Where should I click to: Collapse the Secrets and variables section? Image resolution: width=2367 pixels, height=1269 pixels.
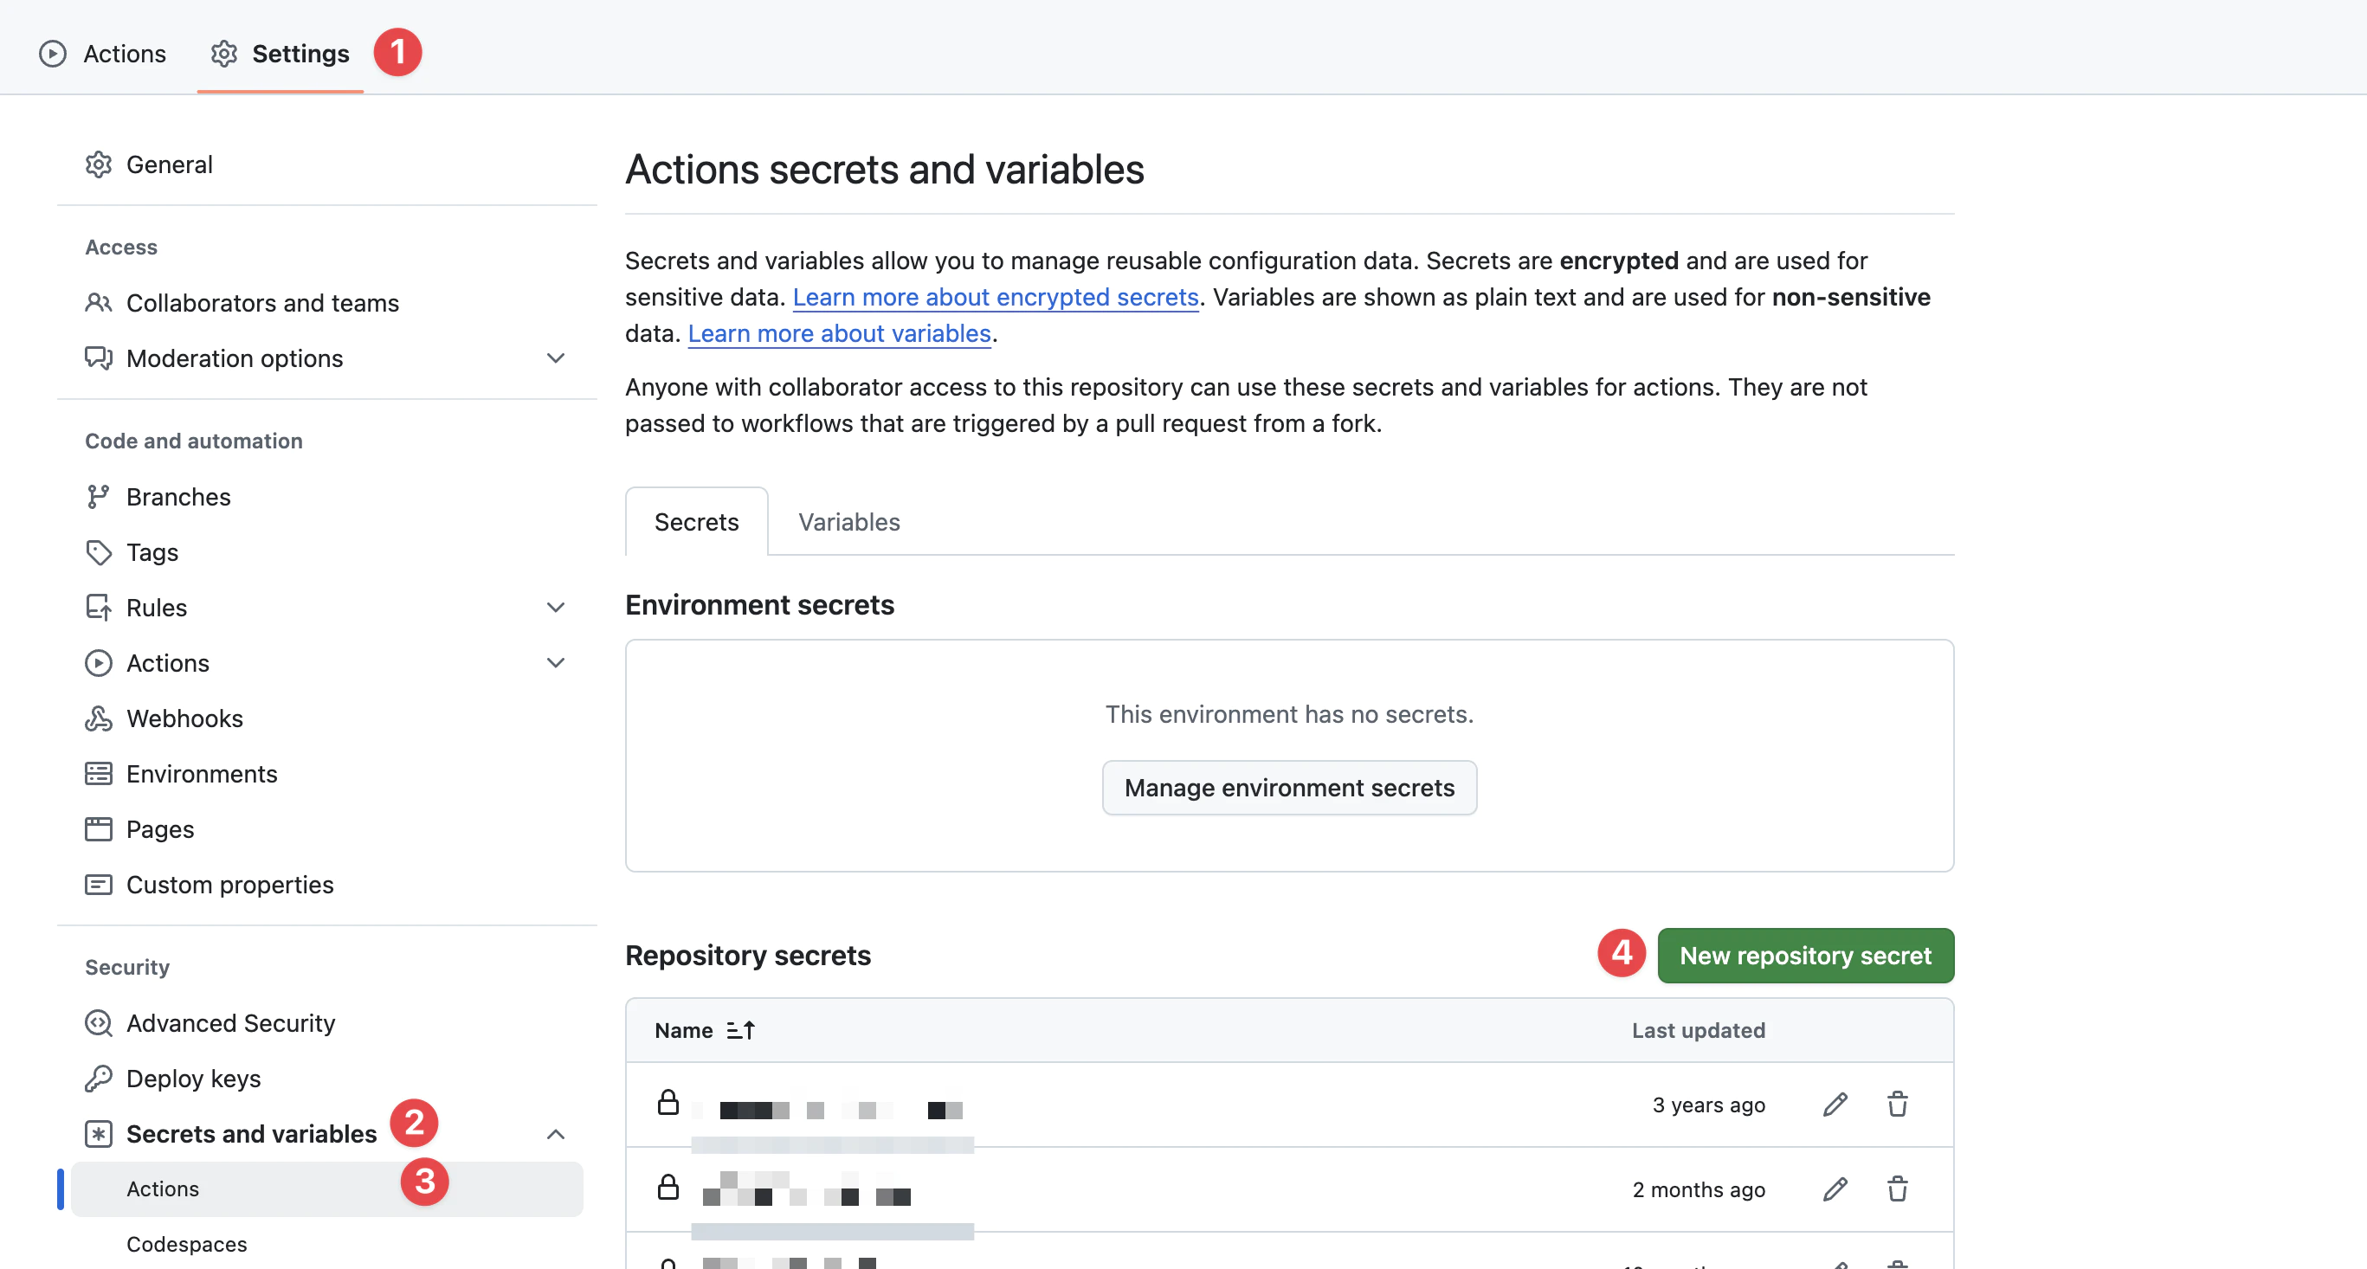click(x=555, y=1133)
